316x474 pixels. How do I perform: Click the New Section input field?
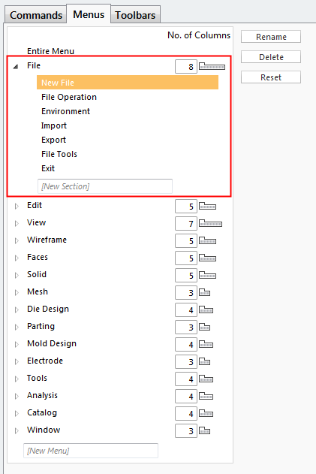[x=105, y=186]
